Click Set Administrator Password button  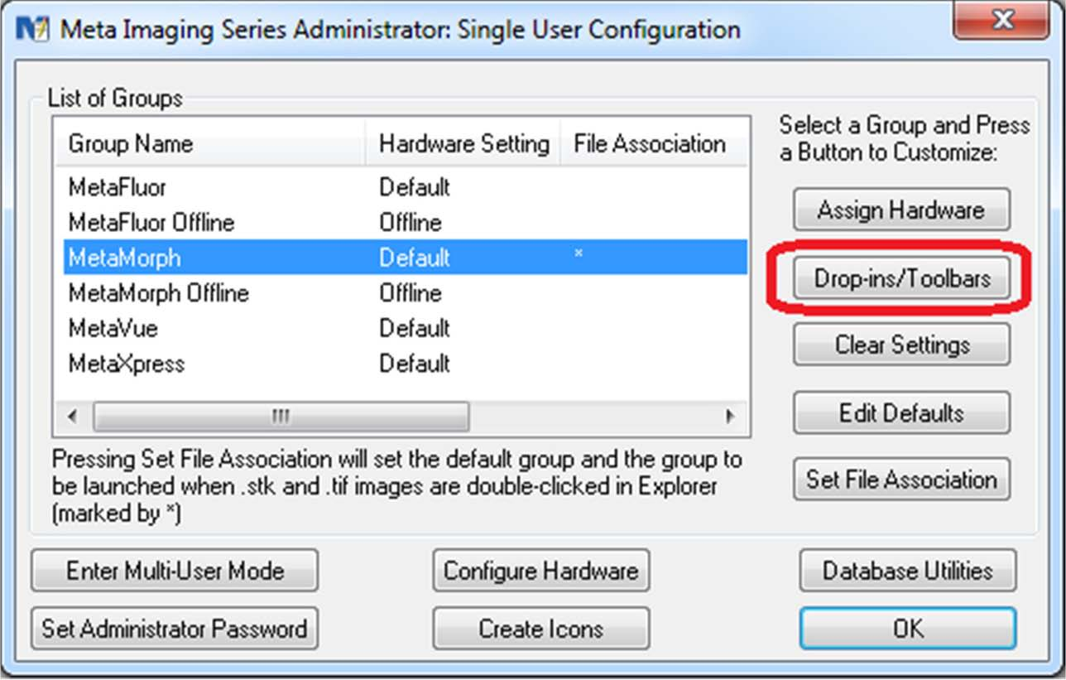point(175,629)
